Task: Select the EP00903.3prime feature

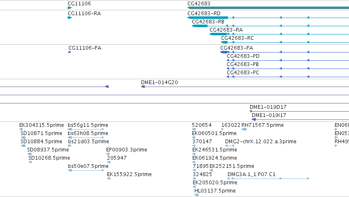Action: pos(127,150)
